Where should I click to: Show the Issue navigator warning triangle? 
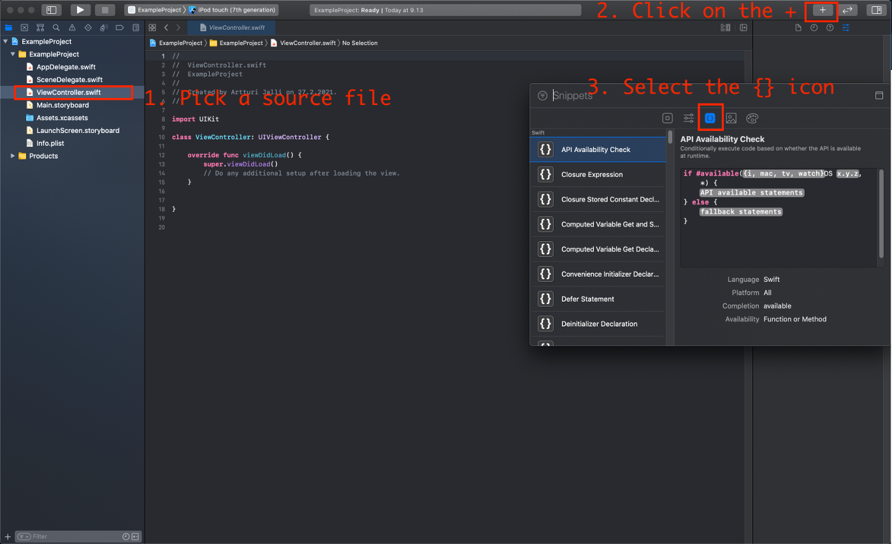pyautogui.click(x=72, y=27)
